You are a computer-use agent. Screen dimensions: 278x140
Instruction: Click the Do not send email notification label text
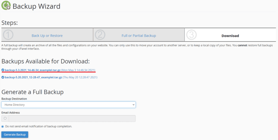click(39, 126)
